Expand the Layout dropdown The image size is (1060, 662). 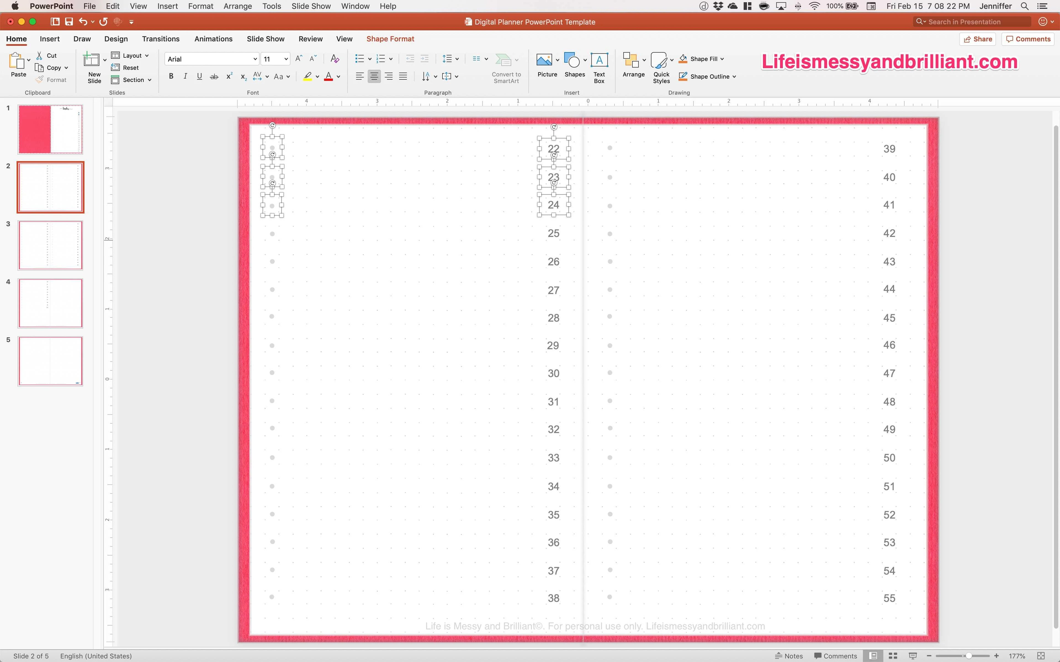147,56
